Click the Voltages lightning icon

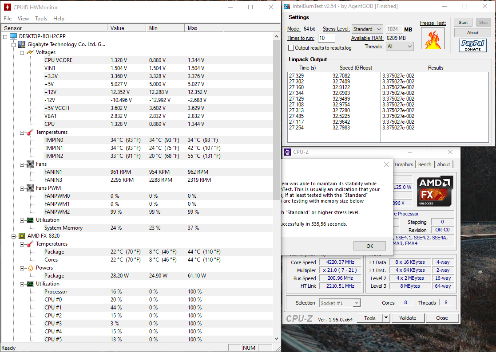(30, 52)
